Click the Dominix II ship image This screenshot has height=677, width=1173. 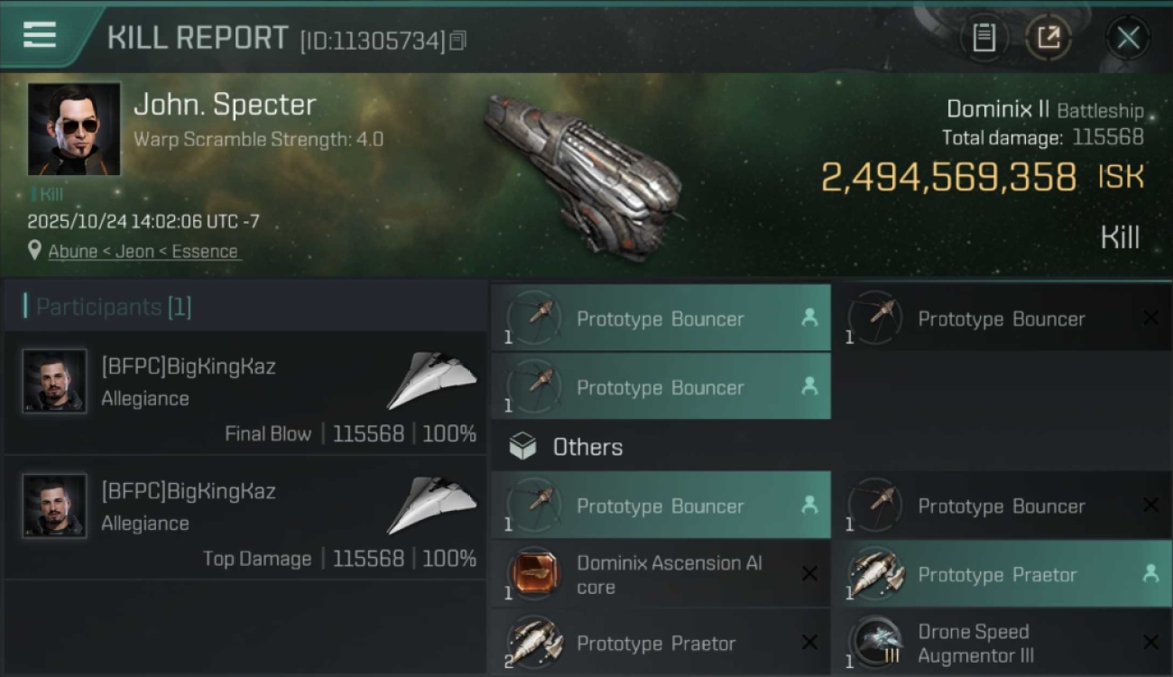pyautogui.click(x=582, y=176)
